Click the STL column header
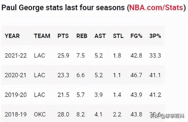 click(x=118, y=36)
